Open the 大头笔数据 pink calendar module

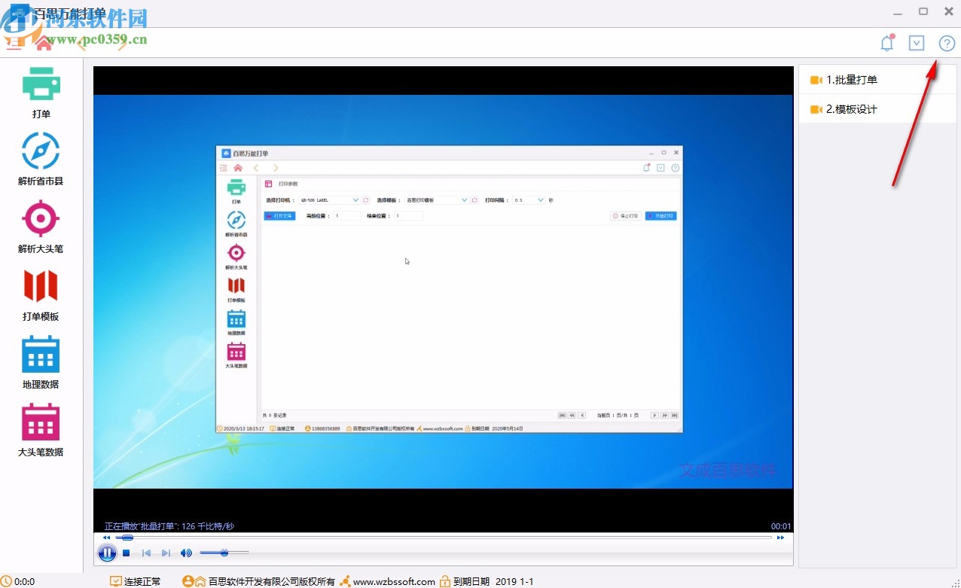(x=41, y=430)
